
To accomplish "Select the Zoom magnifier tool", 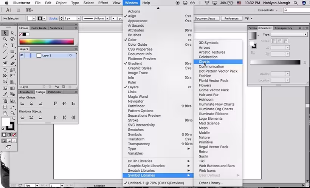I will [x=12, y=113].
